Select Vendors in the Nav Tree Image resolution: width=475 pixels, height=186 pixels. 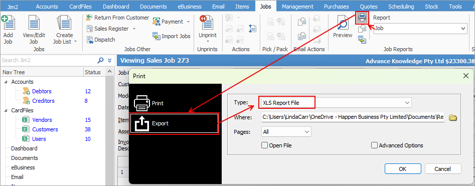pyautogui.click(x=42, y=120)
